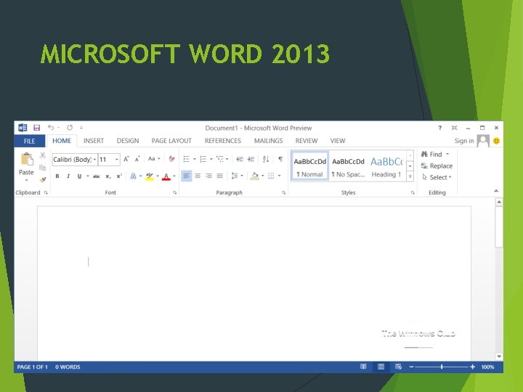Click the Sort A-Z icon
Screen dimensions: 523x392
tap(266, 159)
